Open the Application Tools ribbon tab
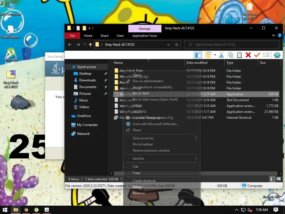The height and width of the screenshot is (214, 285). click(144, 36)
